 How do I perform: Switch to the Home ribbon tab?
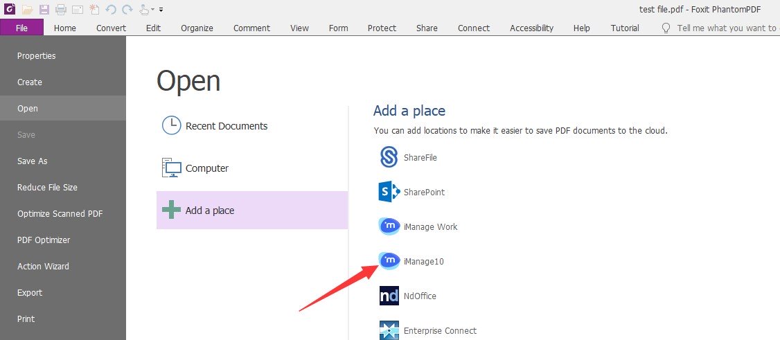(65, 28)
